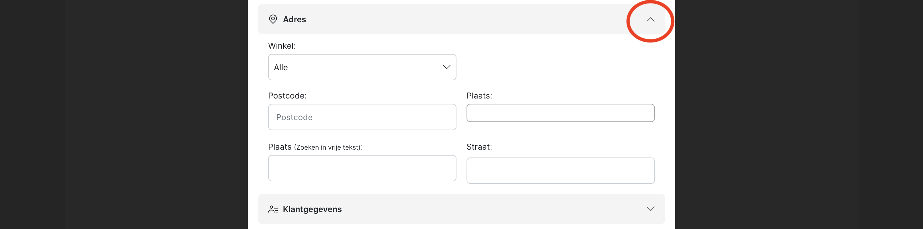Click the Adres section title text

[x=294, y=20]
